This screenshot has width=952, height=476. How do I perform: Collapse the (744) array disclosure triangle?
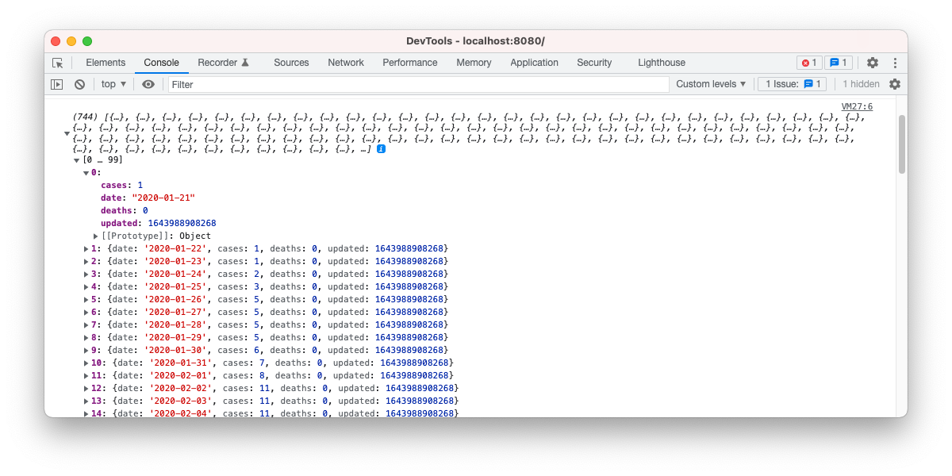tap(67, 133)
